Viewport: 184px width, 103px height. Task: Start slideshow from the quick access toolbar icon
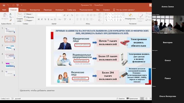click(x=18, y=5)
